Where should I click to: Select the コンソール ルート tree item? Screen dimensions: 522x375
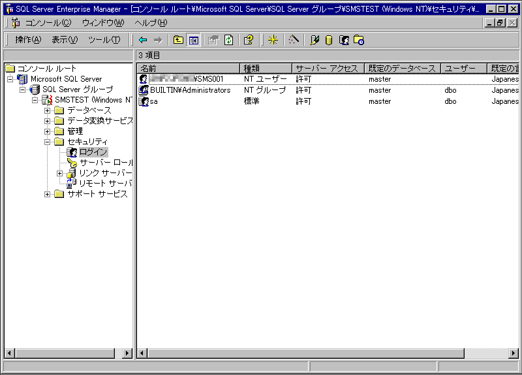46,69
